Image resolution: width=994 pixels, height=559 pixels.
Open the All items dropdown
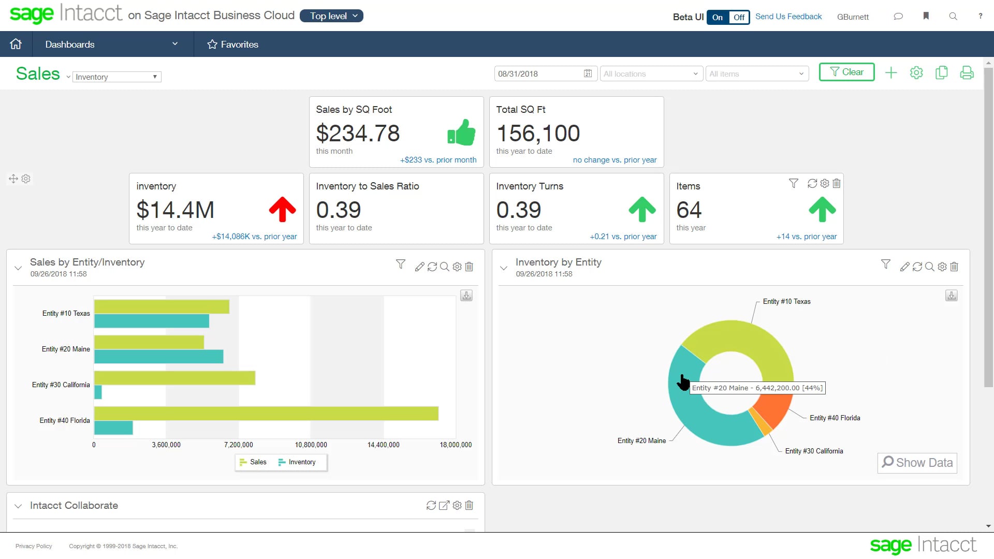(756, 73)
